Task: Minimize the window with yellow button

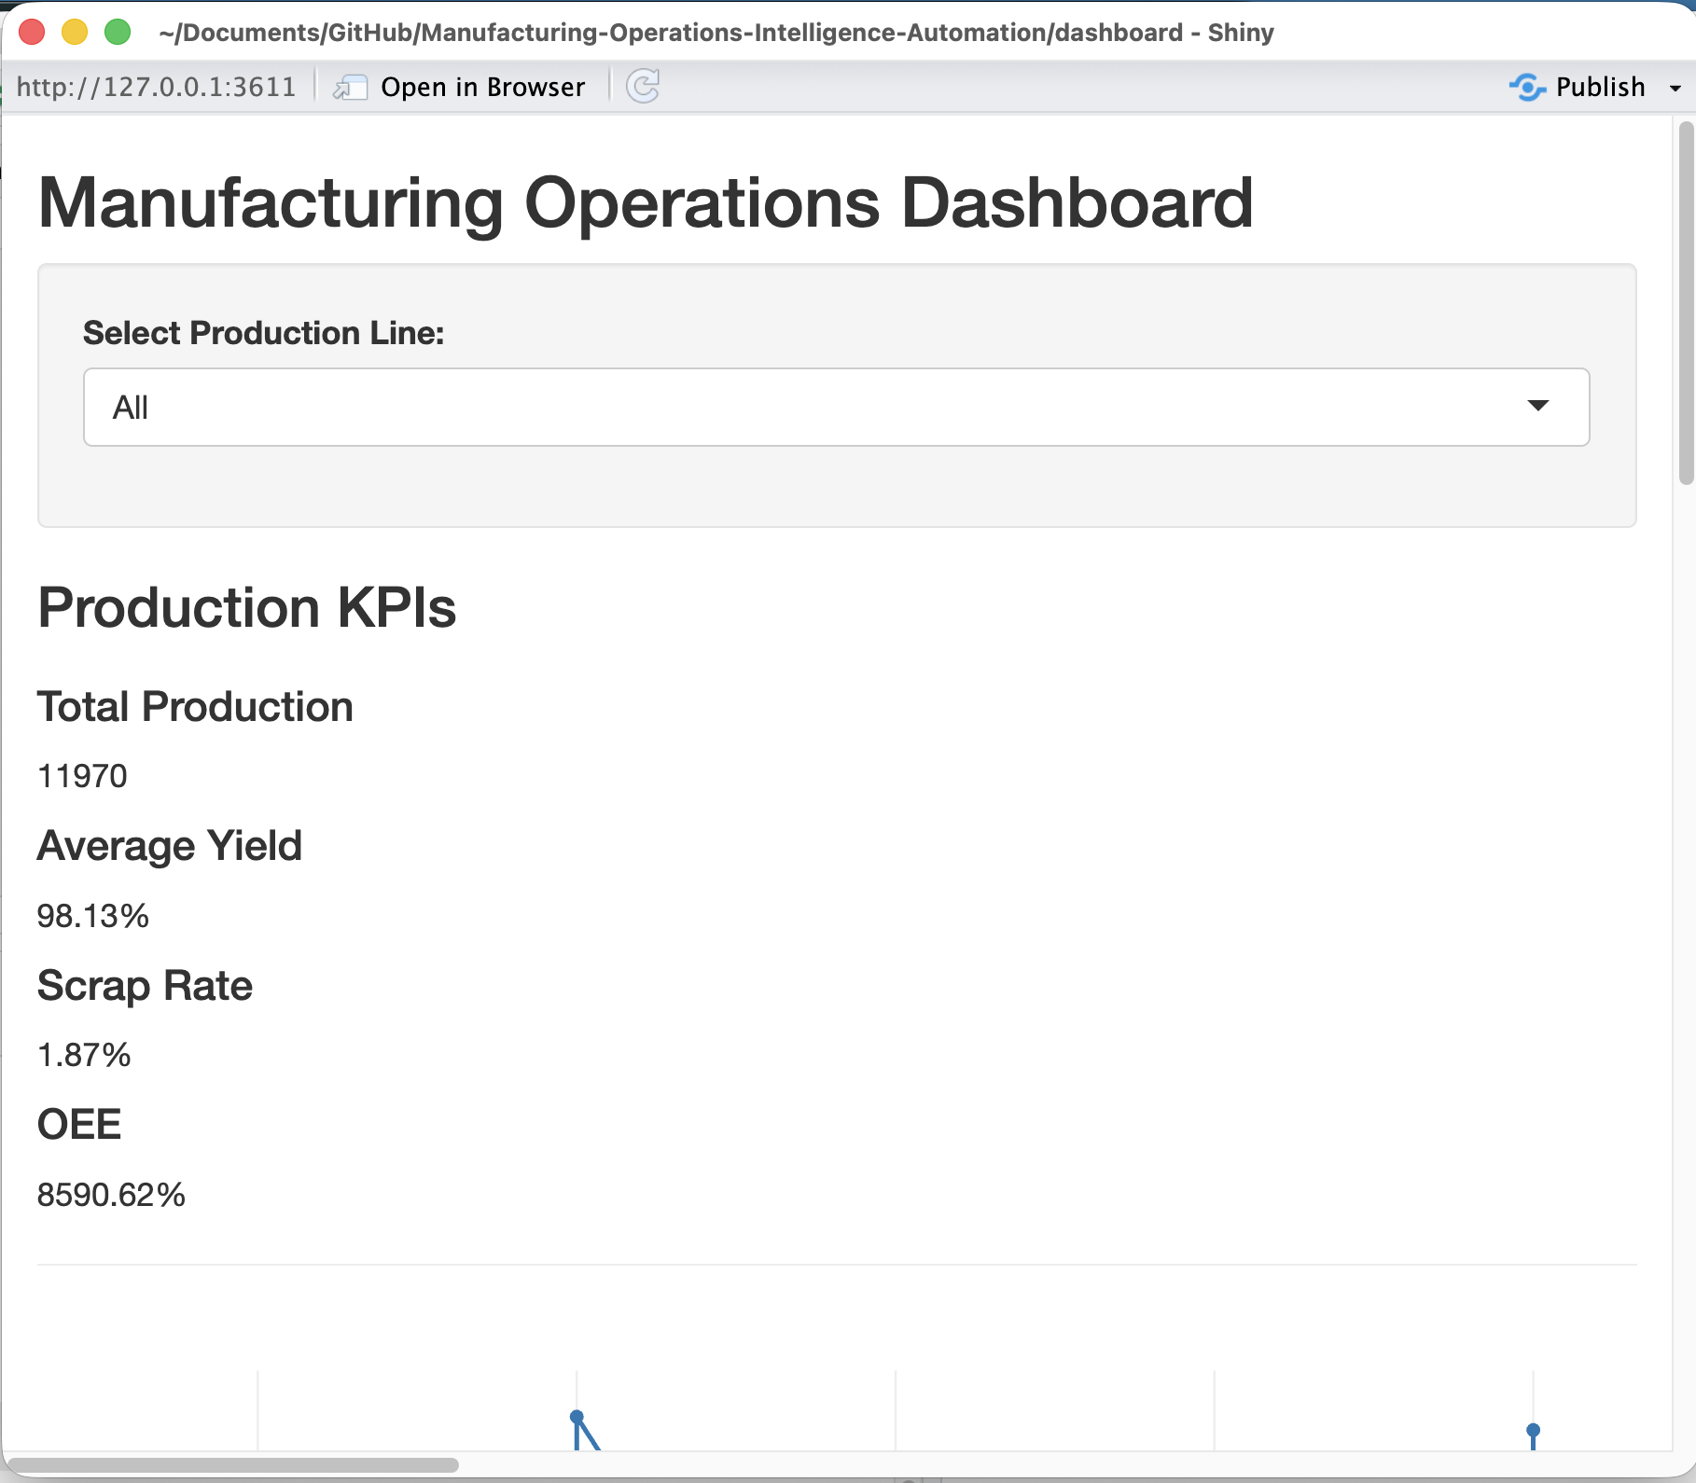Action: 75,33
